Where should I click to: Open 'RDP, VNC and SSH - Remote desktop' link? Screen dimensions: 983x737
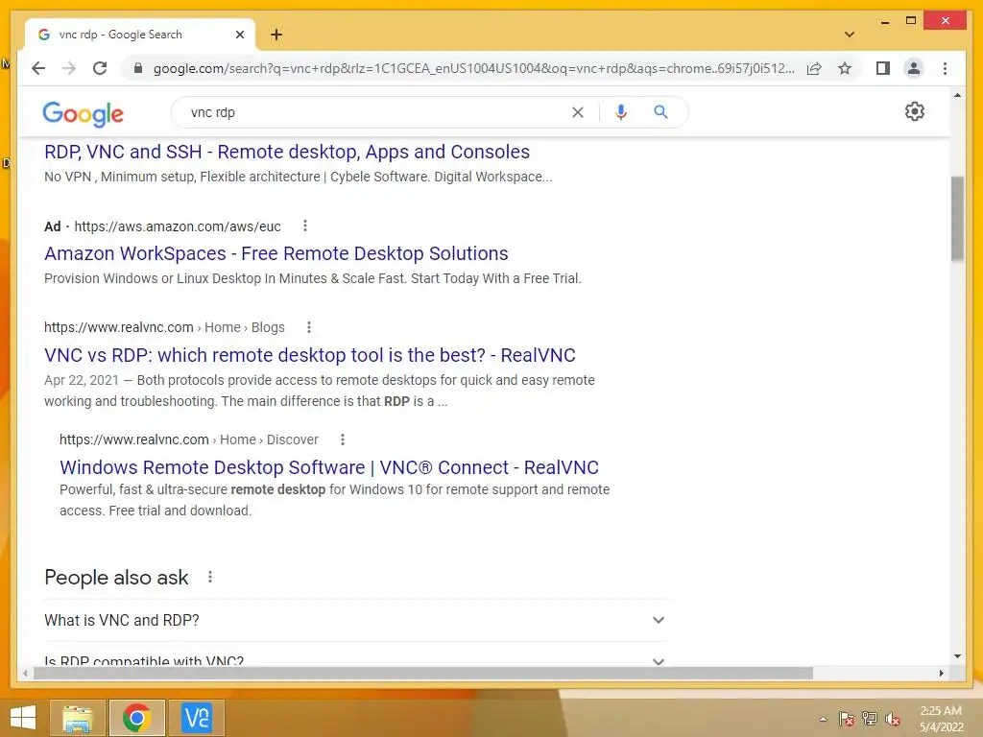(x=286, y=152)
